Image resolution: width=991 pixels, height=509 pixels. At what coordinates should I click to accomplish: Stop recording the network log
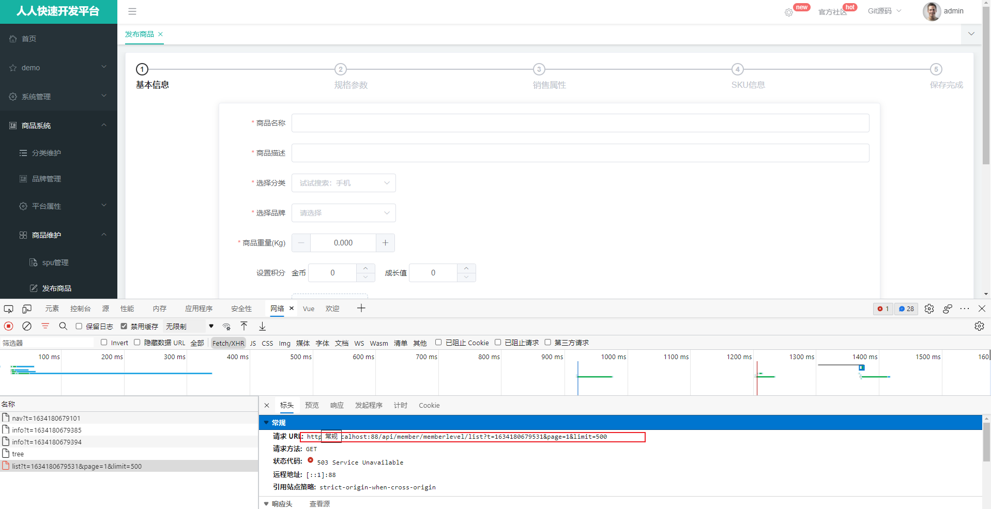tap(9, 326)
